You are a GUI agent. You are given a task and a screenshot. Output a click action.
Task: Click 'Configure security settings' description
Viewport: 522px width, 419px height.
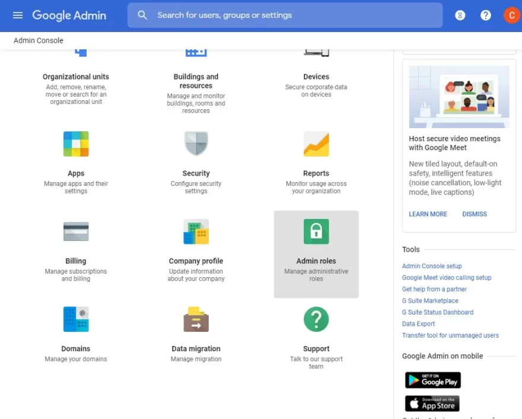(x=196, y=187)
